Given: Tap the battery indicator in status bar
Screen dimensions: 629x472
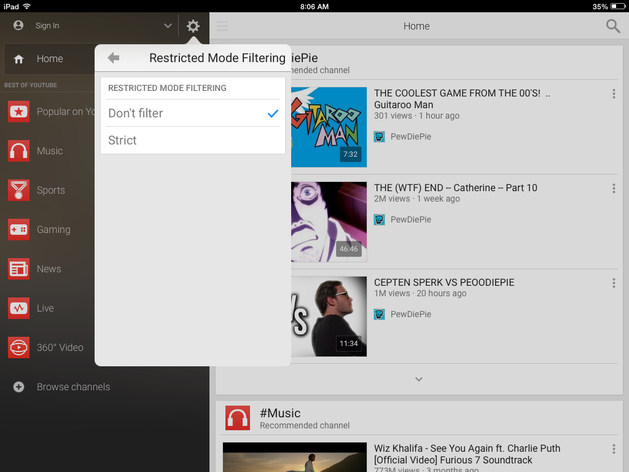Looking at the screenshot, I should coord(618,6).
